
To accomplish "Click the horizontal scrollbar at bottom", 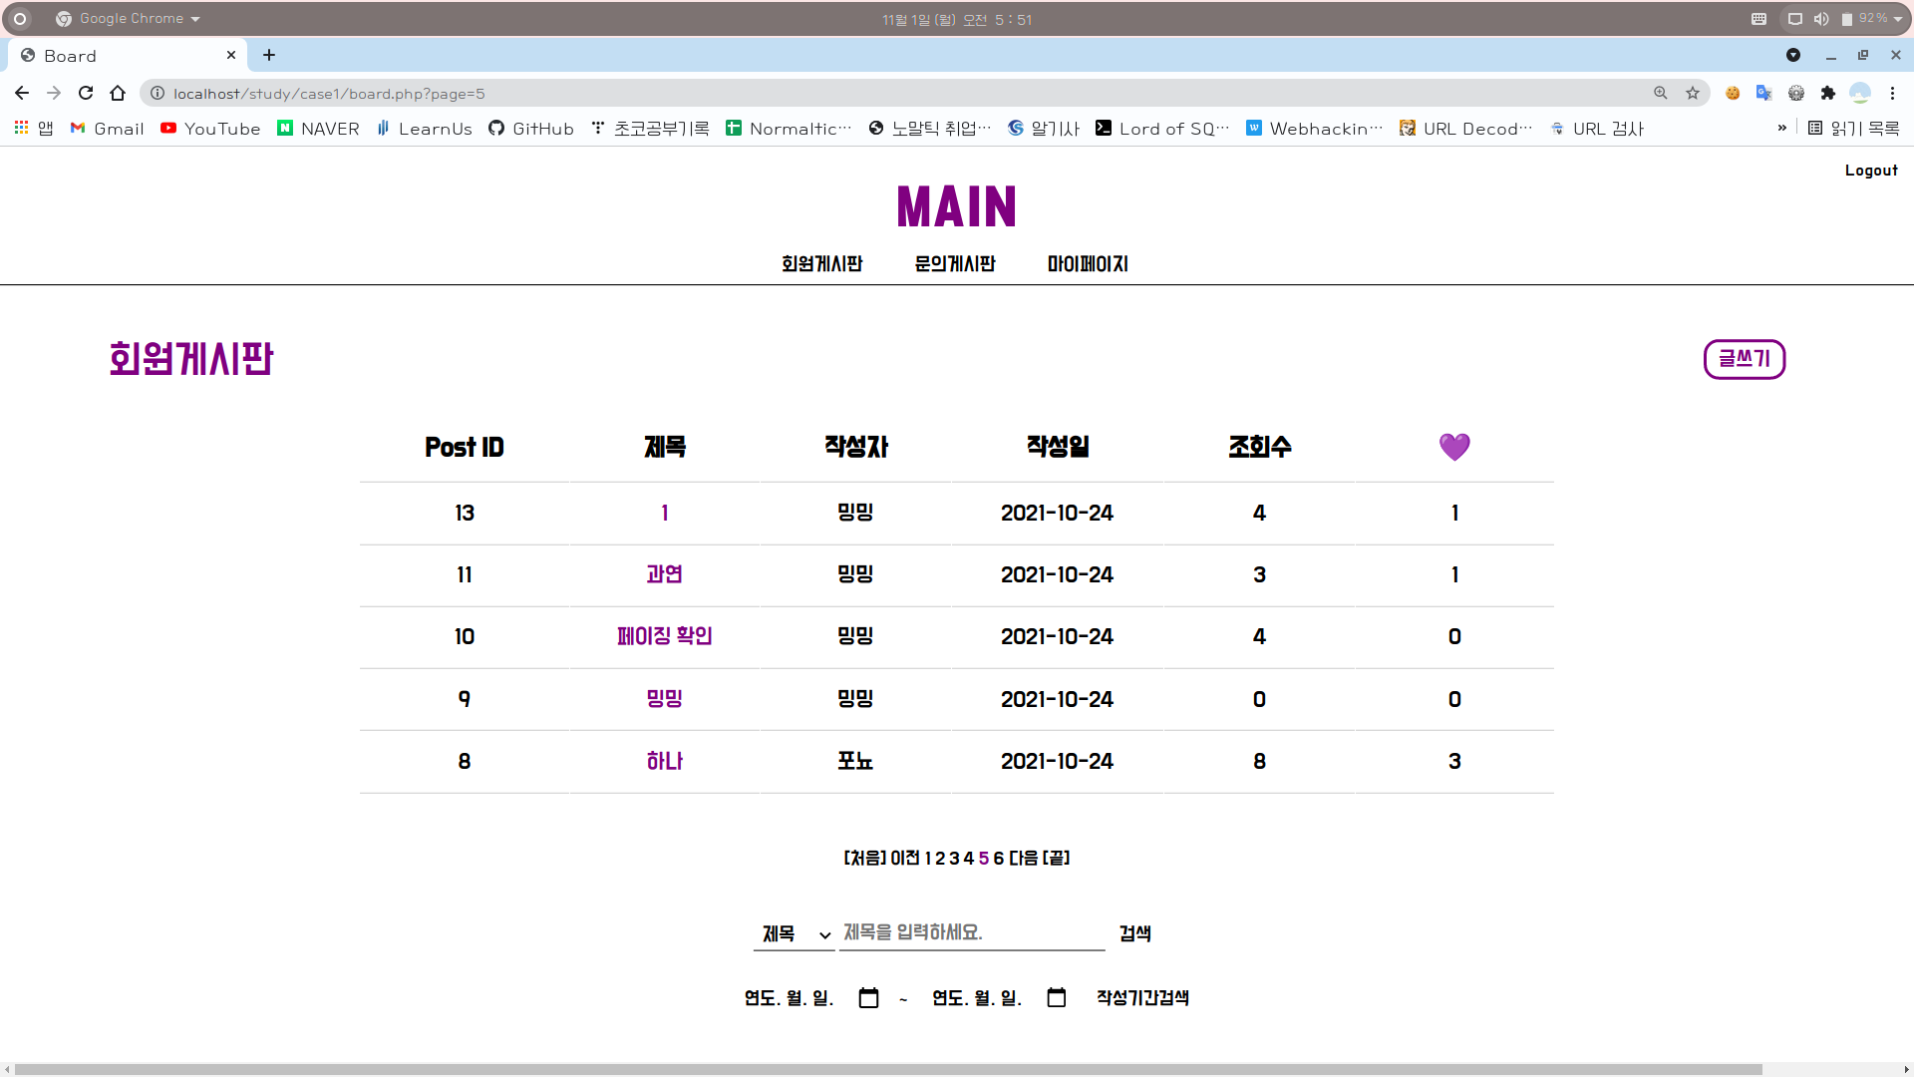I will pyautogui.click(x=887, y=1069).
